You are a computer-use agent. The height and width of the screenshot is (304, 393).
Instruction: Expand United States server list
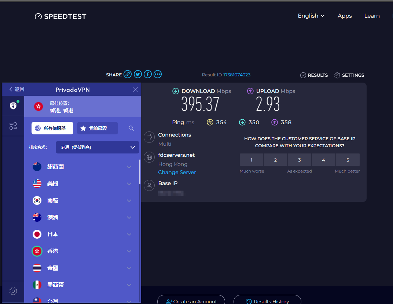point(129,184)
